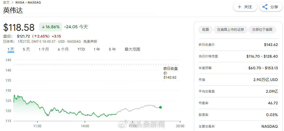The width and height of the screenshot is (284, 131).
Task: Select the 5天 range tab
Action: tap(26, 49)
